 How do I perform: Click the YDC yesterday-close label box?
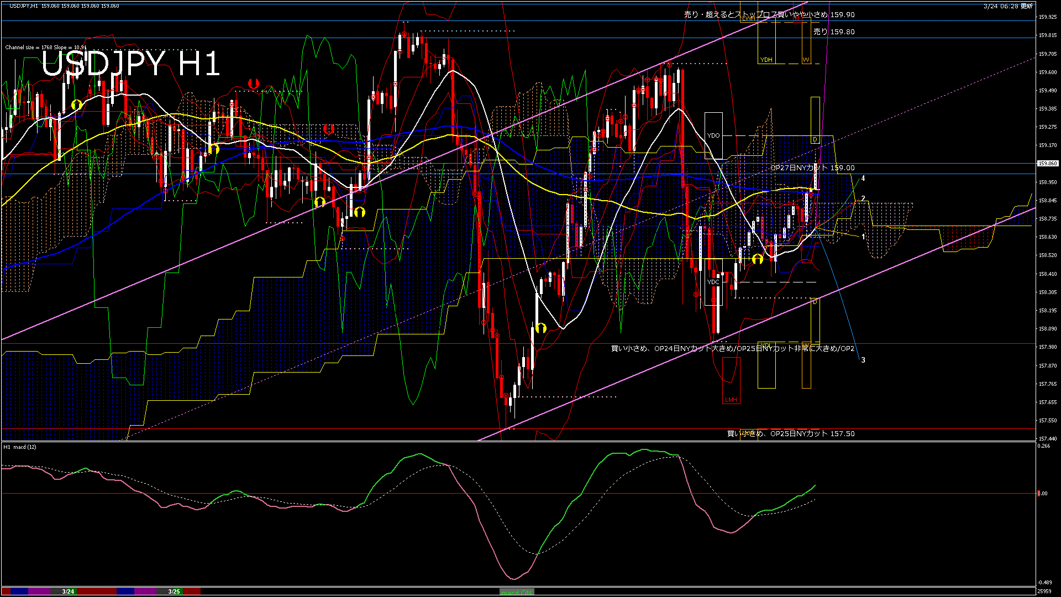coord(713,282)
